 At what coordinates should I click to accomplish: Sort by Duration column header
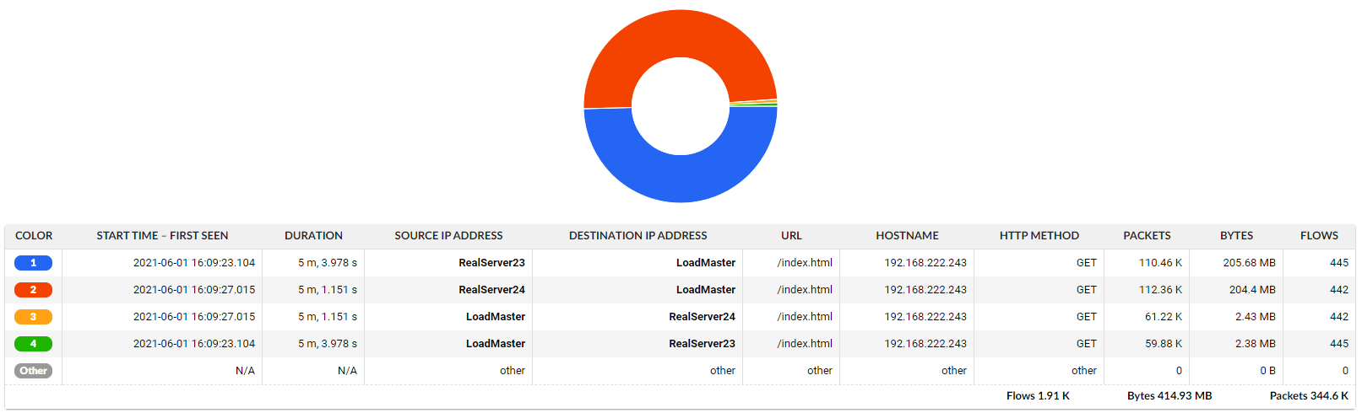pyautogui.click(x=313, y=236)
